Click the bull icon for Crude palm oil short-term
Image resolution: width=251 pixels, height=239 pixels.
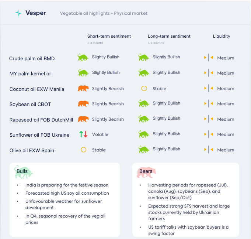point(83,57)
